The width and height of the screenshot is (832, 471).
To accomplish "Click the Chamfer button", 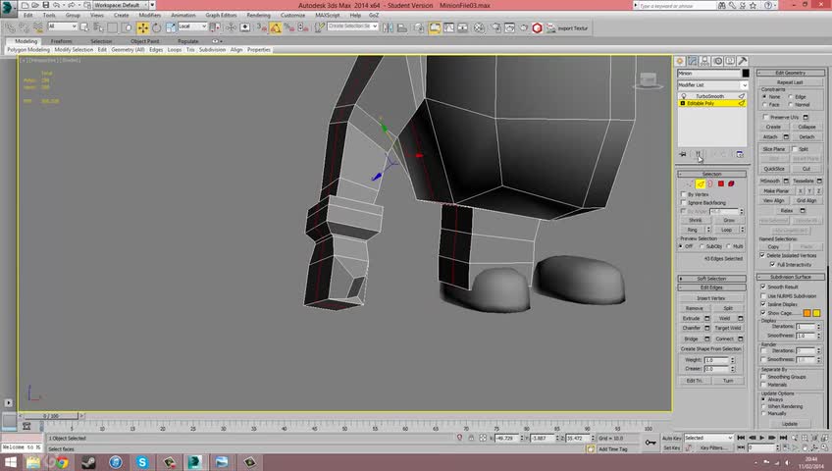I will (693, 328).
